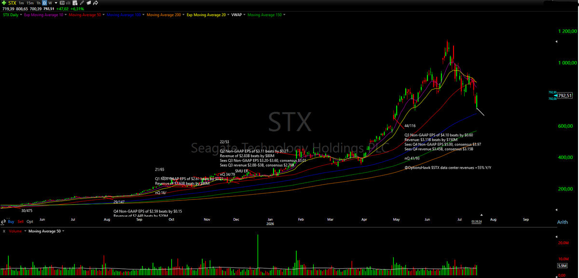Click the 5.9M volume value label
Screen dimensions: 579x278
(x=562, y=265)
